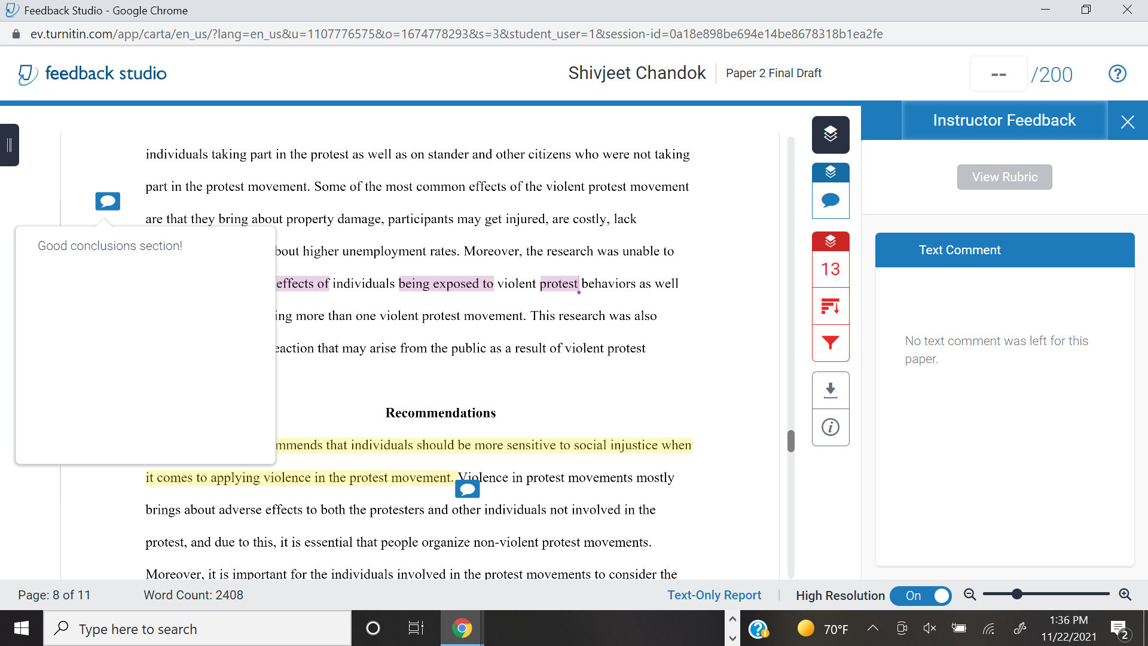Expand the left thumbnail sidebar handle

tap(10, 145)
